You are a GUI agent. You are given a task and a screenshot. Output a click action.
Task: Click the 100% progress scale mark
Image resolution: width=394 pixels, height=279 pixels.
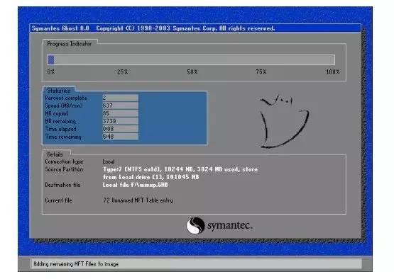pos(333,72)
